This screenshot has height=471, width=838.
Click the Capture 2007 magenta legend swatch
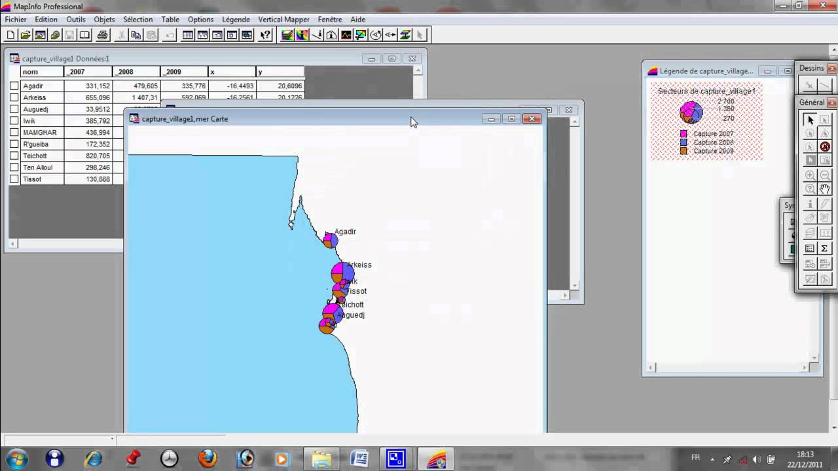(683, 134)
